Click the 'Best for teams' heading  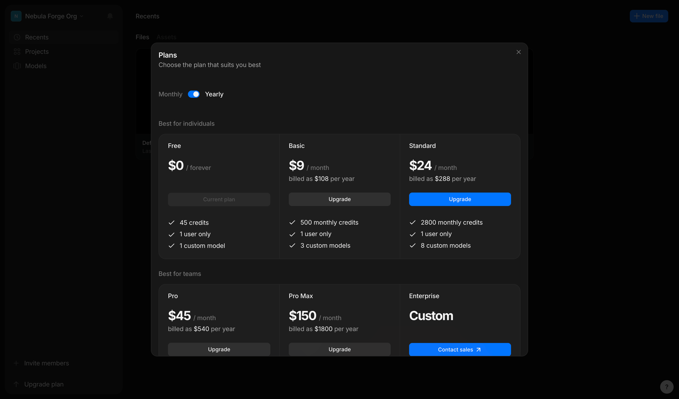click(180, 274)
